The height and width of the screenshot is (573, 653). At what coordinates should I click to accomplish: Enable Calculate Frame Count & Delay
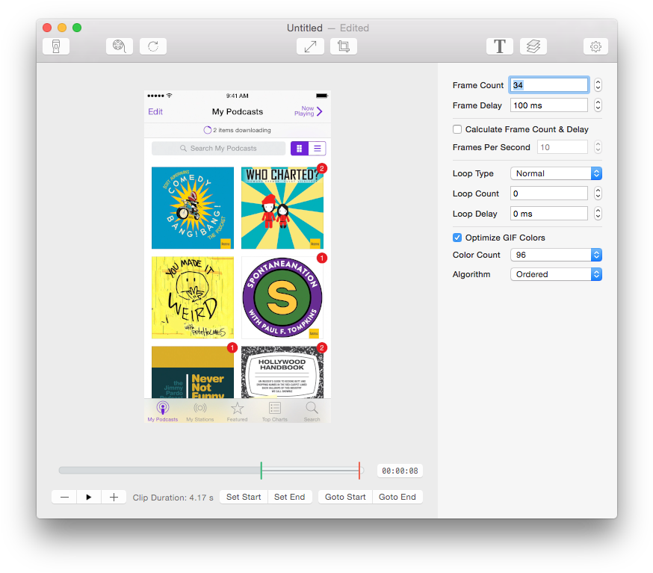pyautogui.click(x=457, y=129)
